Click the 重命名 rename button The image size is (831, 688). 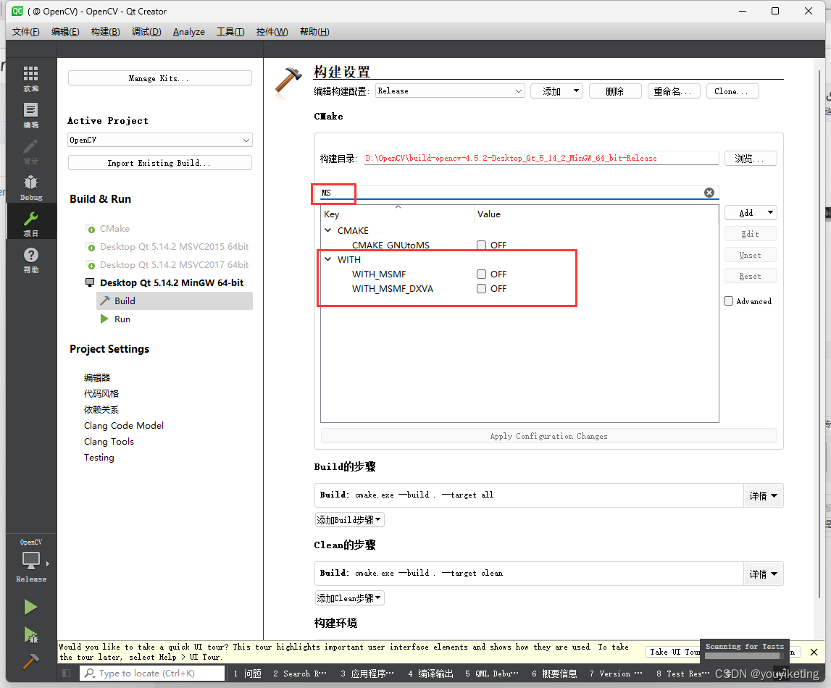coord(674,91)
